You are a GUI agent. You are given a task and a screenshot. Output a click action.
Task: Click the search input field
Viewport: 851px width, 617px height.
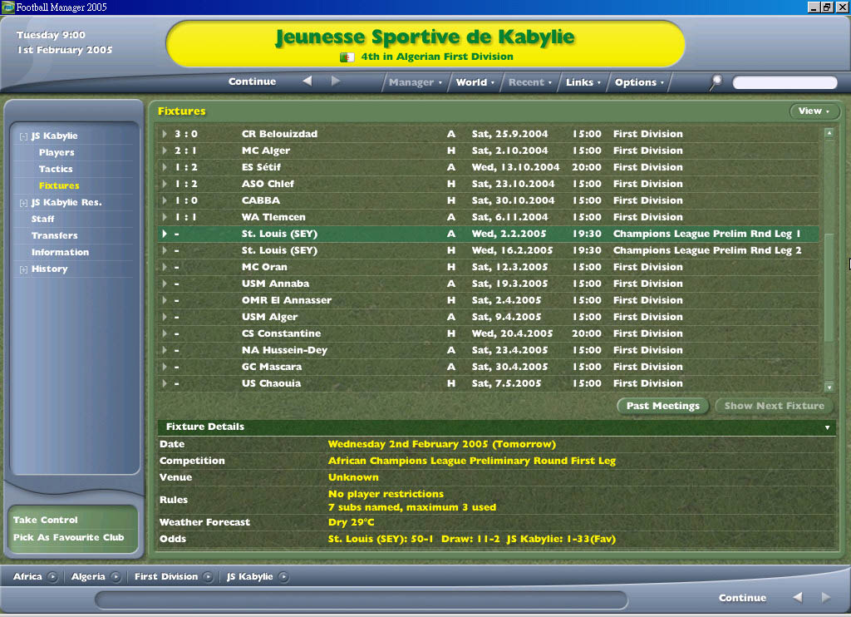point(785,82)
